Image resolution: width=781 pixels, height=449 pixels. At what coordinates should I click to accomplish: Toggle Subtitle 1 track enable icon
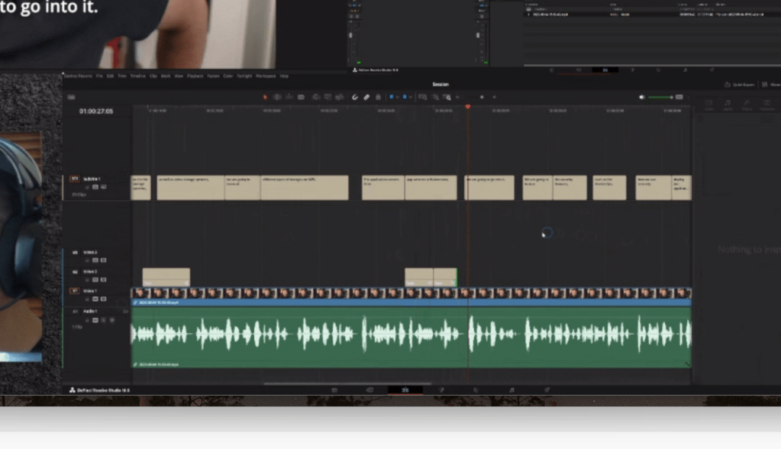104,187
